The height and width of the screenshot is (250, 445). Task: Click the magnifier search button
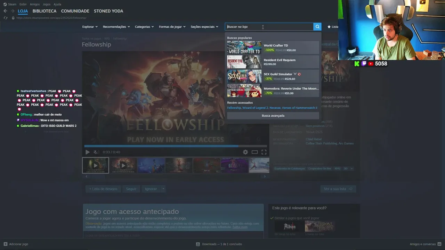[x=317, y=27]
